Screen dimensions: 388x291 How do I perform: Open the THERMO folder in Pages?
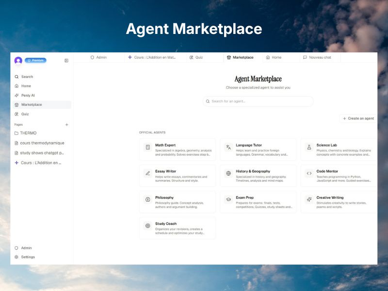pos(28,133)
